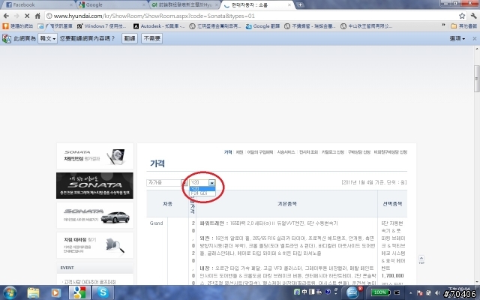Select the Y20 option in the list
The image size is (480, 300).
click(202, 188)
